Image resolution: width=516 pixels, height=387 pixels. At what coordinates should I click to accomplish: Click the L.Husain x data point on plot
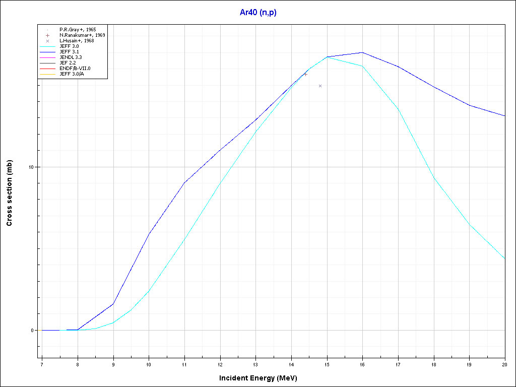pyautogui.click(x=320, y=86)
